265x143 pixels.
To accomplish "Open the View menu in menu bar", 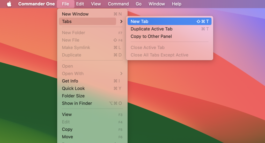I will coord(96,4).
